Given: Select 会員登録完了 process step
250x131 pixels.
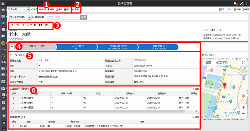Looking at the screenshot, I should click(x=158, y=47).
